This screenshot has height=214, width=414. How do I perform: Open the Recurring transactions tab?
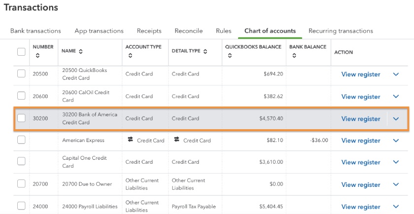(x=341, y=31)
